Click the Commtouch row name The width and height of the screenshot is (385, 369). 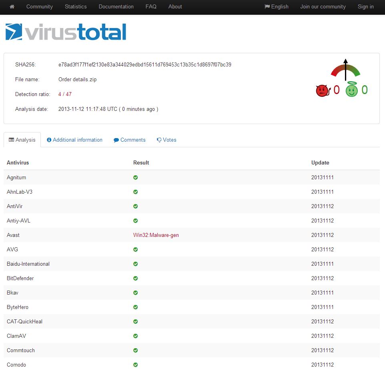pyautogui.click(x=21, y=350)
